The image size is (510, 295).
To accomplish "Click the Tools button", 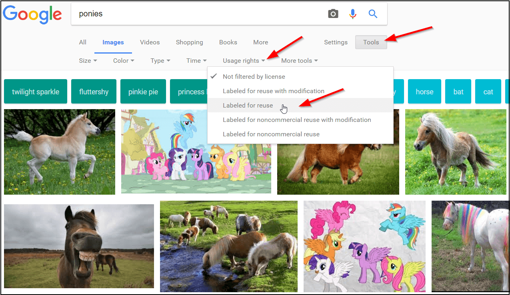I will [x=371, y=42].
